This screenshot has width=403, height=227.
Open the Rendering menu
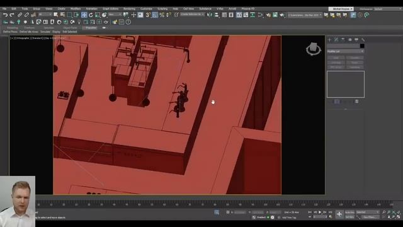(x=129, y=9)
